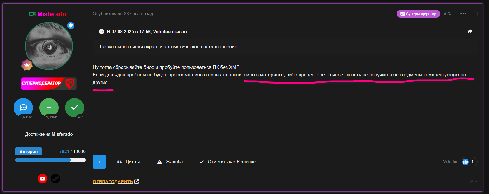Screen dimensions: 489x194
Task: Click the external link icon beside ОТБЛАГОДАРИТЬ
Action: point(137,181)
